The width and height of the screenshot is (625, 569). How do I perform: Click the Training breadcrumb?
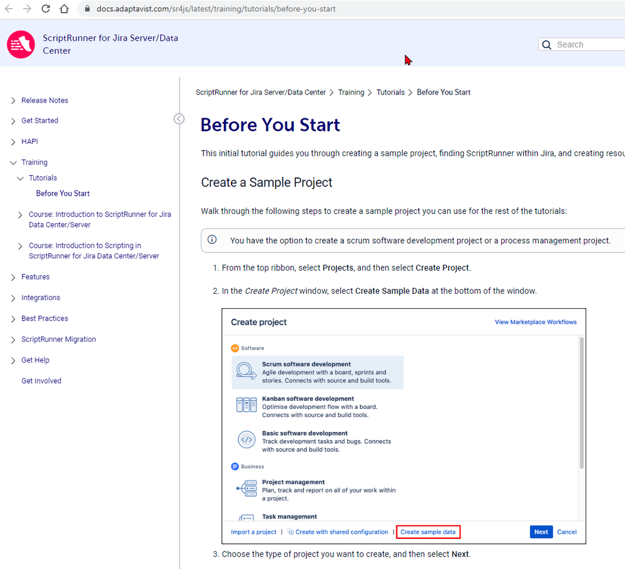coord(351,92)
